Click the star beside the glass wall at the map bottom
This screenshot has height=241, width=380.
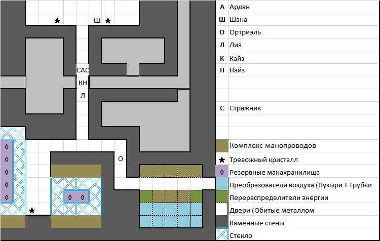point(32,211)
